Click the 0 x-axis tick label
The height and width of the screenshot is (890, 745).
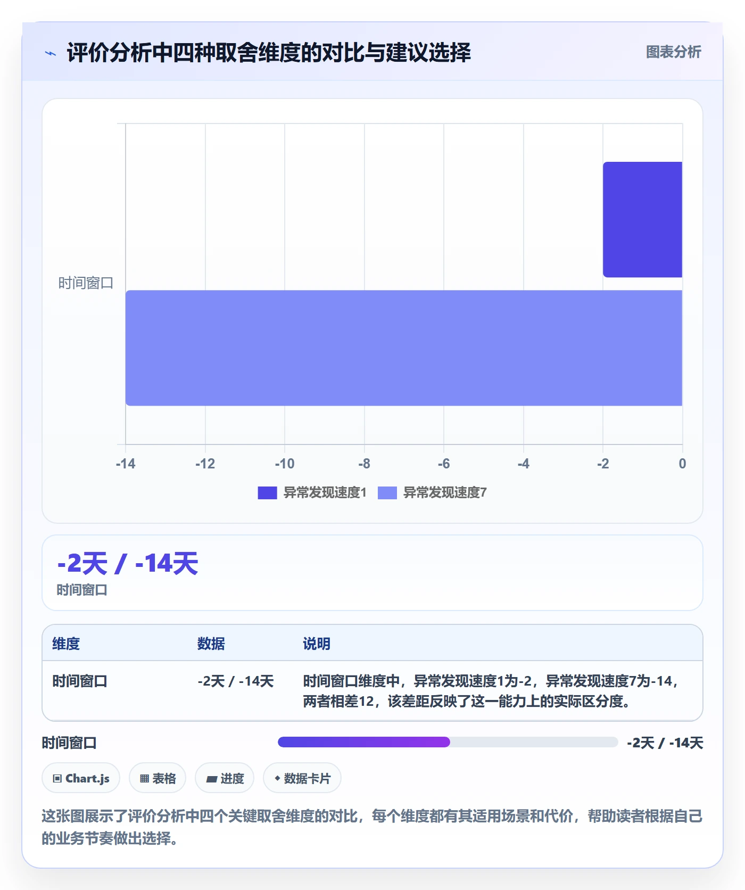(682, 464)
